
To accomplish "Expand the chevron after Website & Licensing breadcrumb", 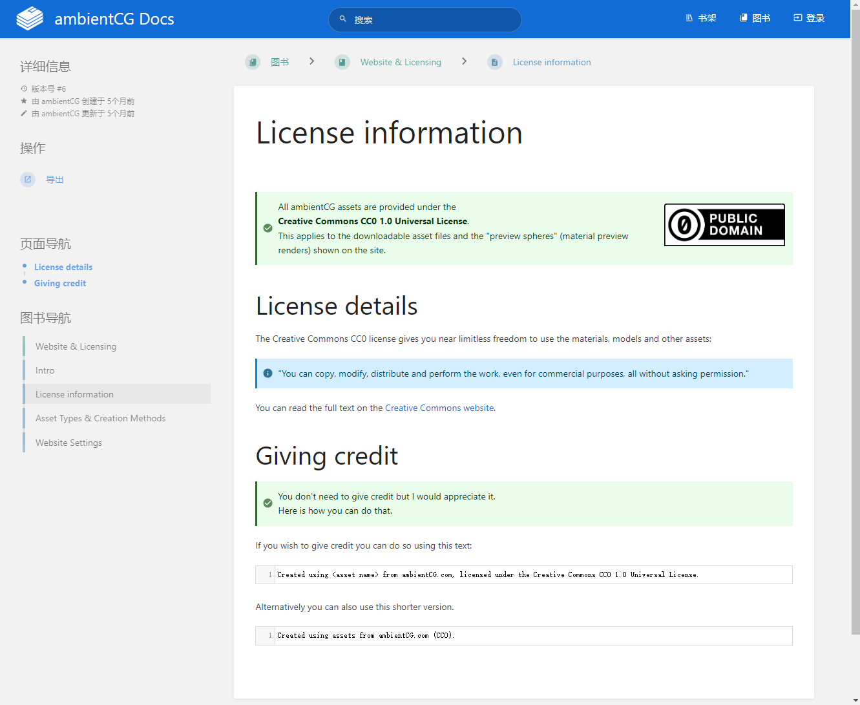I will 464,61.
